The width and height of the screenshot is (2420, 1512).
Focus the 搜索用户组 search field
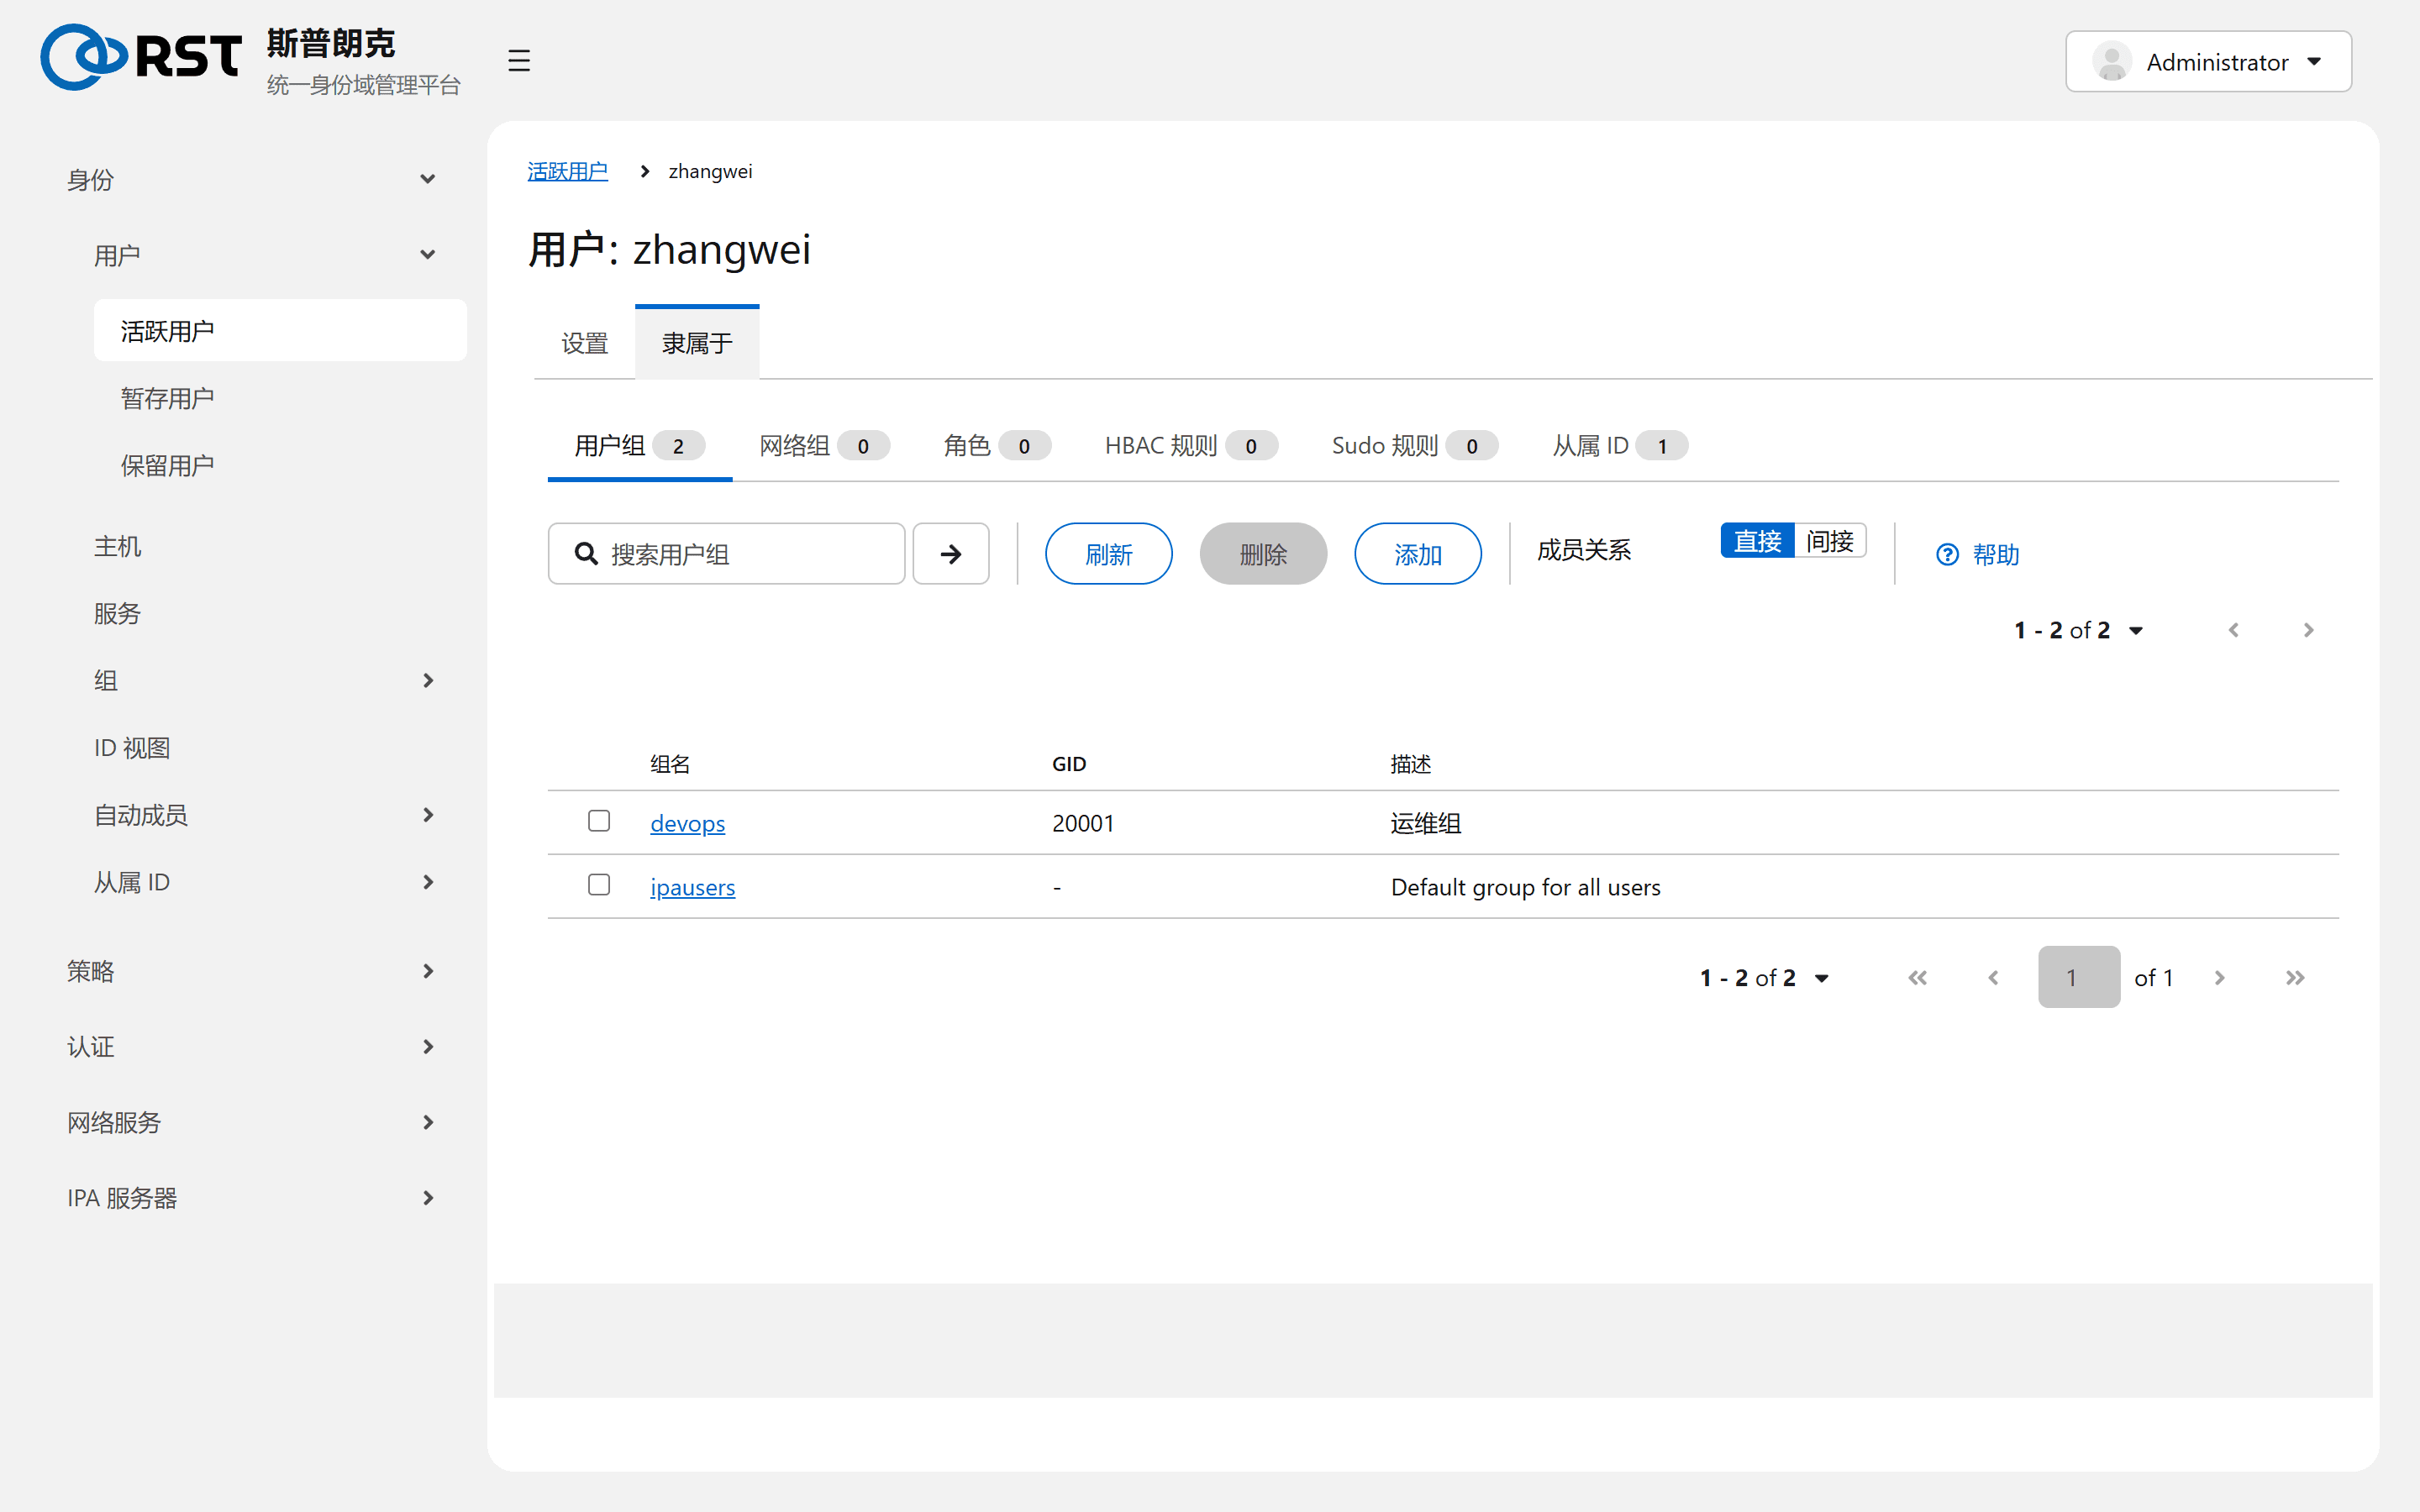(726, 554)
